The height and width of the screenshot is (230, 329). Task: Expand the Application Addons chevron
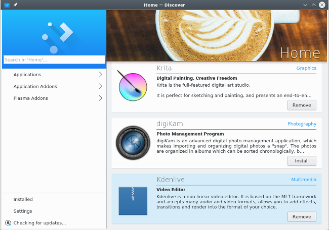pos(100,86)
